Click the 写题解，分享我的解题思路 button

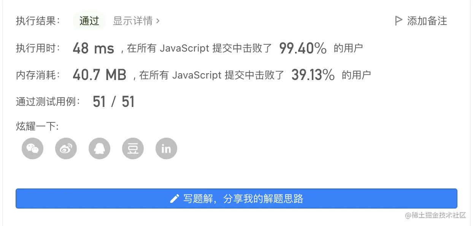coord(236,199)
